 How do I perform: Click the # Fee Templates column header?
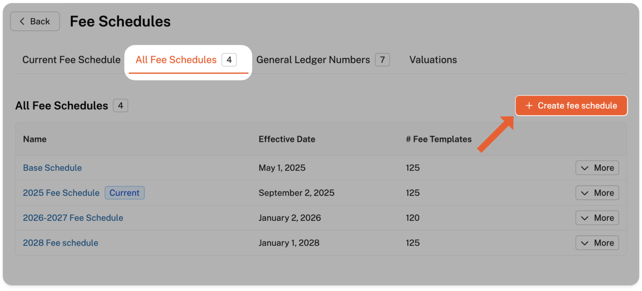click(439, 139)
